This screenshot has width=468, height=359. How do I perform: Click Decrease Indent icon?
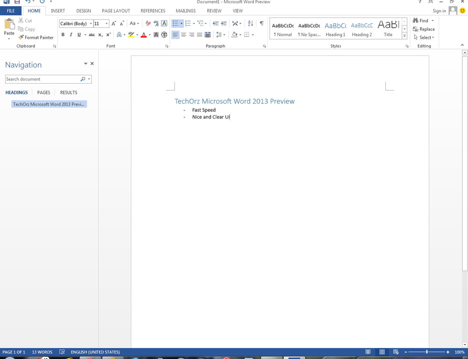tap(215, 23)
